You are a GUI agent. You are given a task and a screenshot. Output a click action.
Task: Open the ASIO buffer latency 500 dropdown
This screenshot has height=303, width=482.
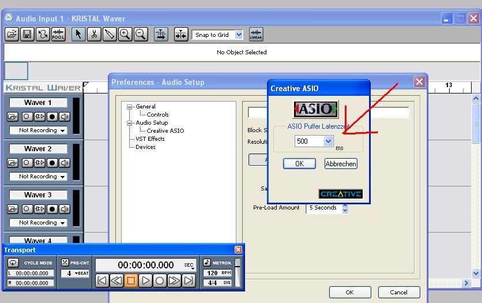click(328, 141)
